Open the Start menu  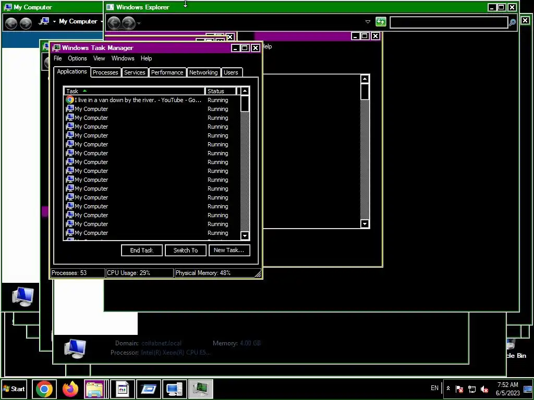tap(14, 389)
